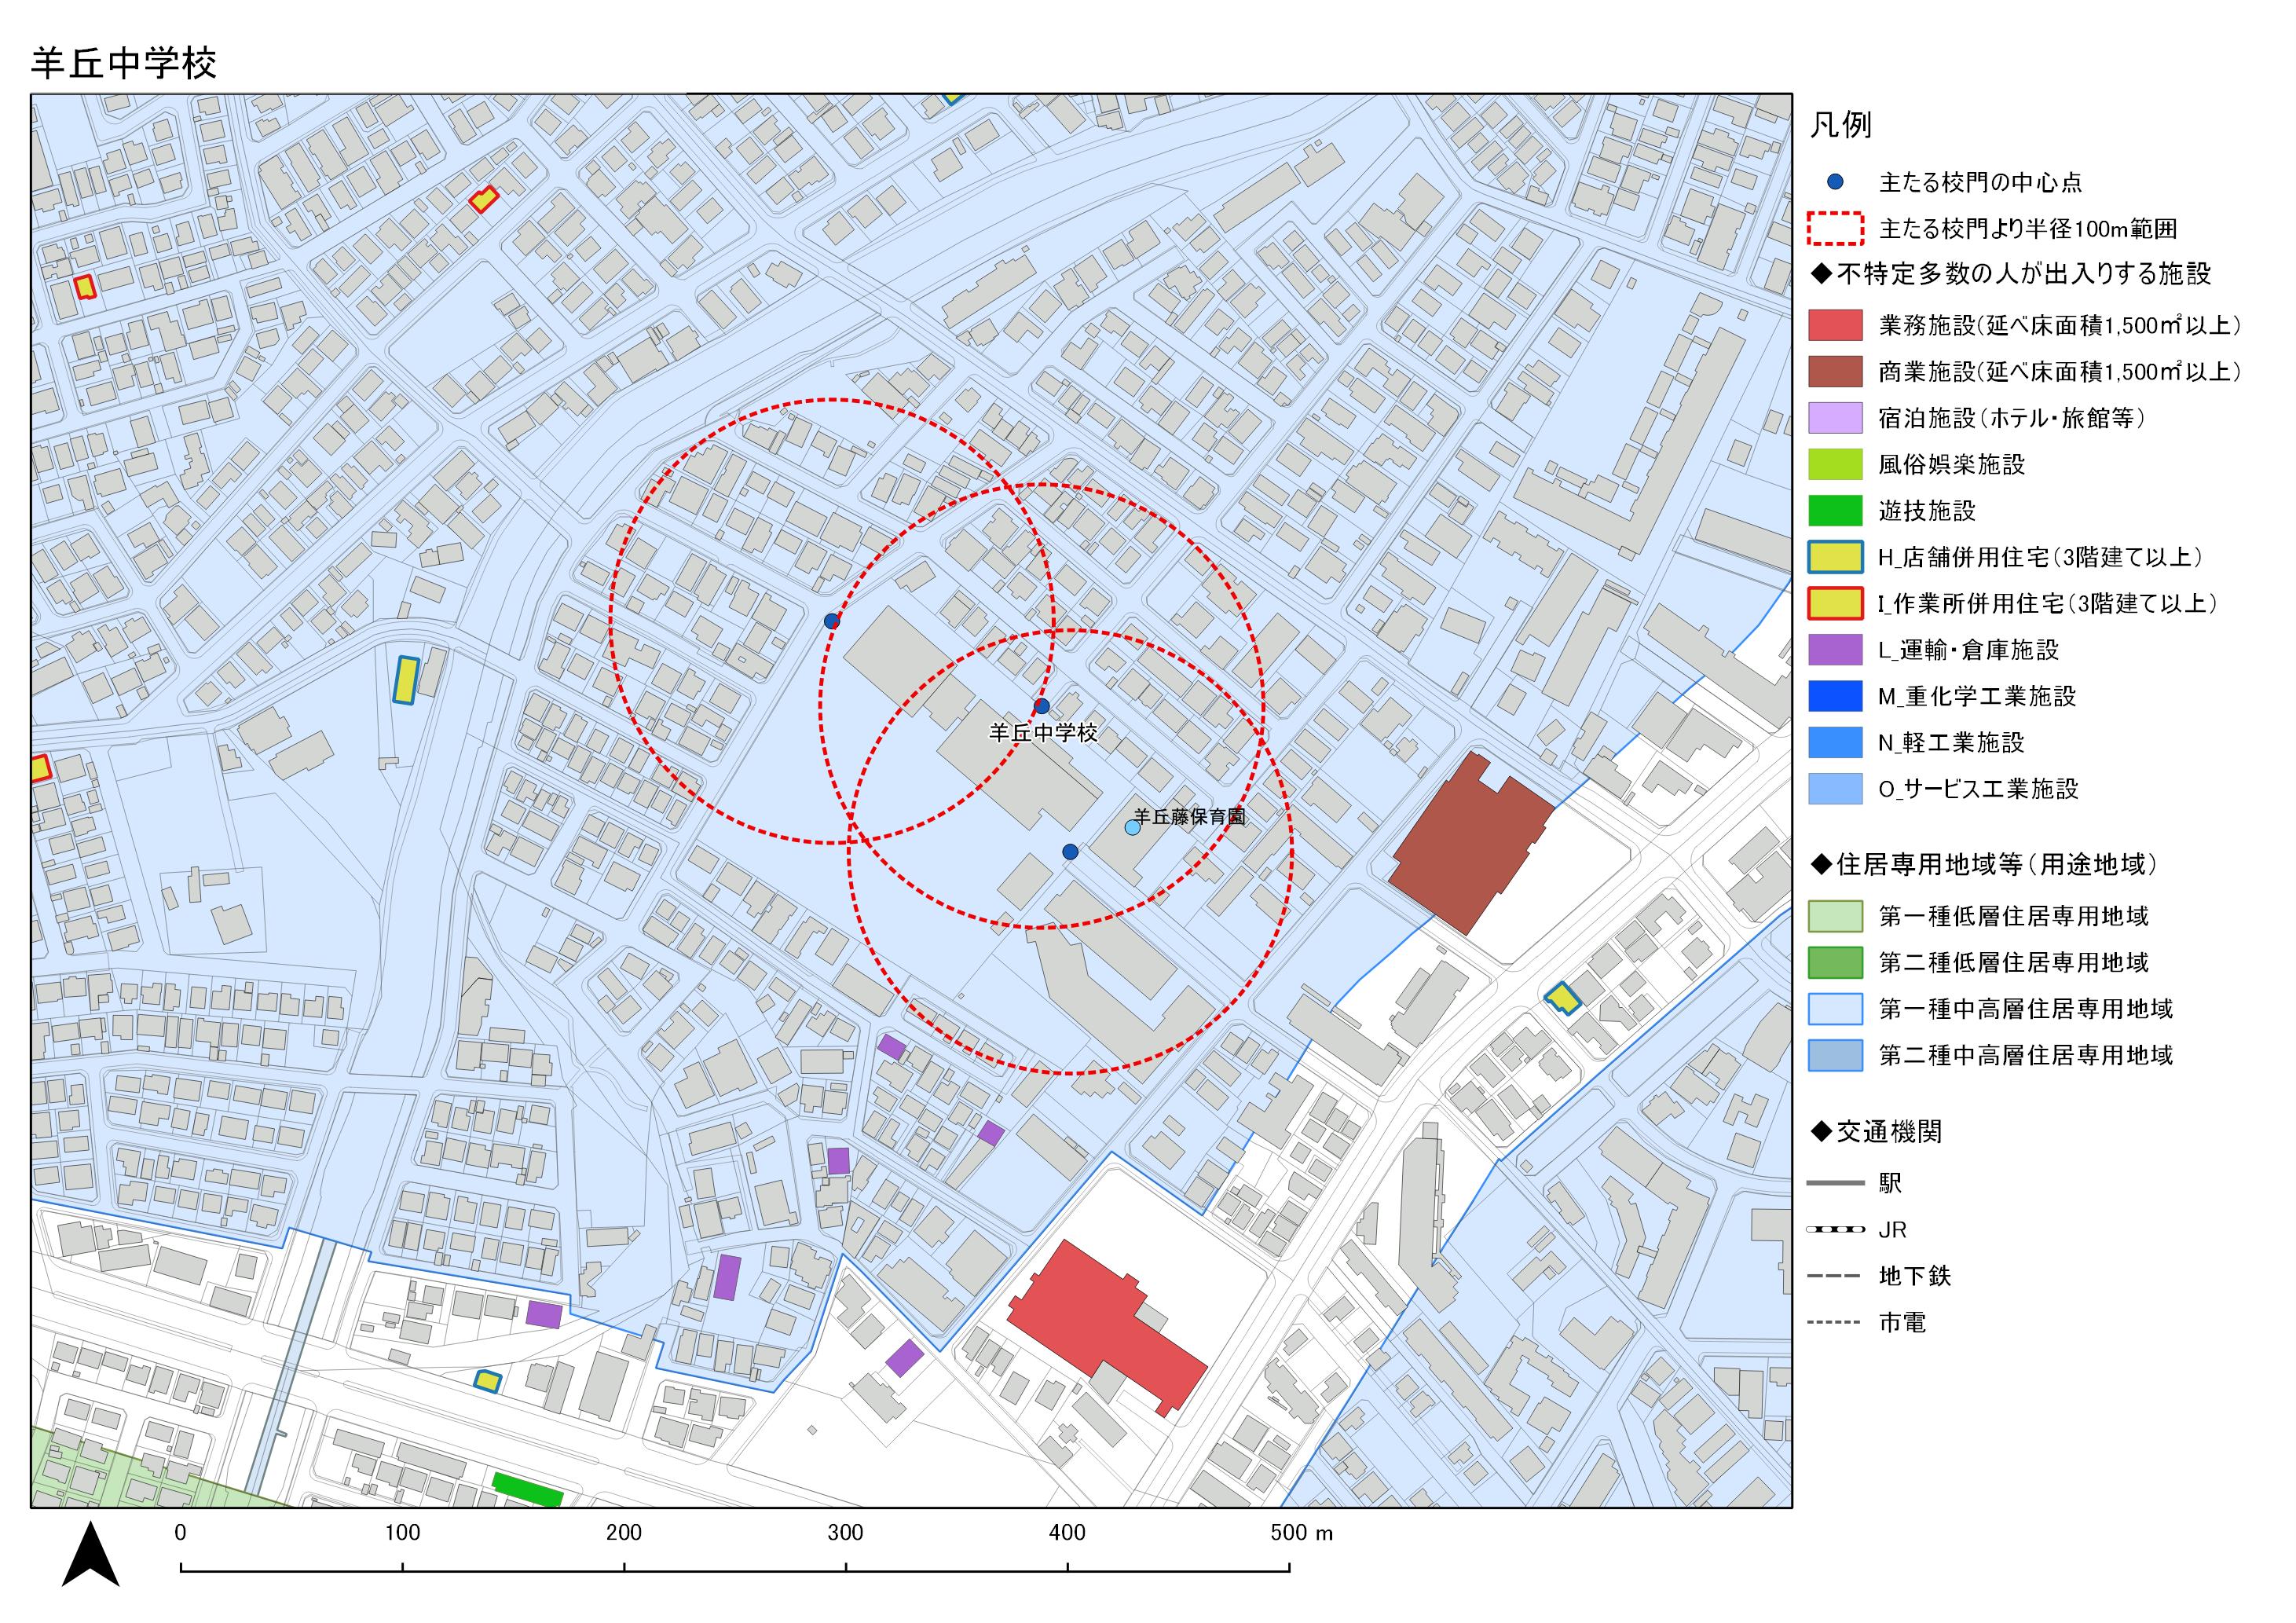2296x1623 pixels.
Task: Click the blue gate marker on school's northwest edge
Action: pos(832,621)
